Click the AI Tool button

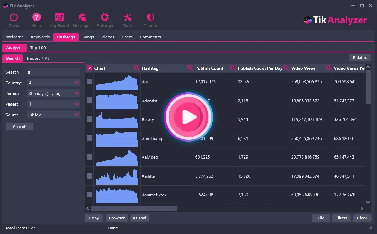tap(139, 218)
